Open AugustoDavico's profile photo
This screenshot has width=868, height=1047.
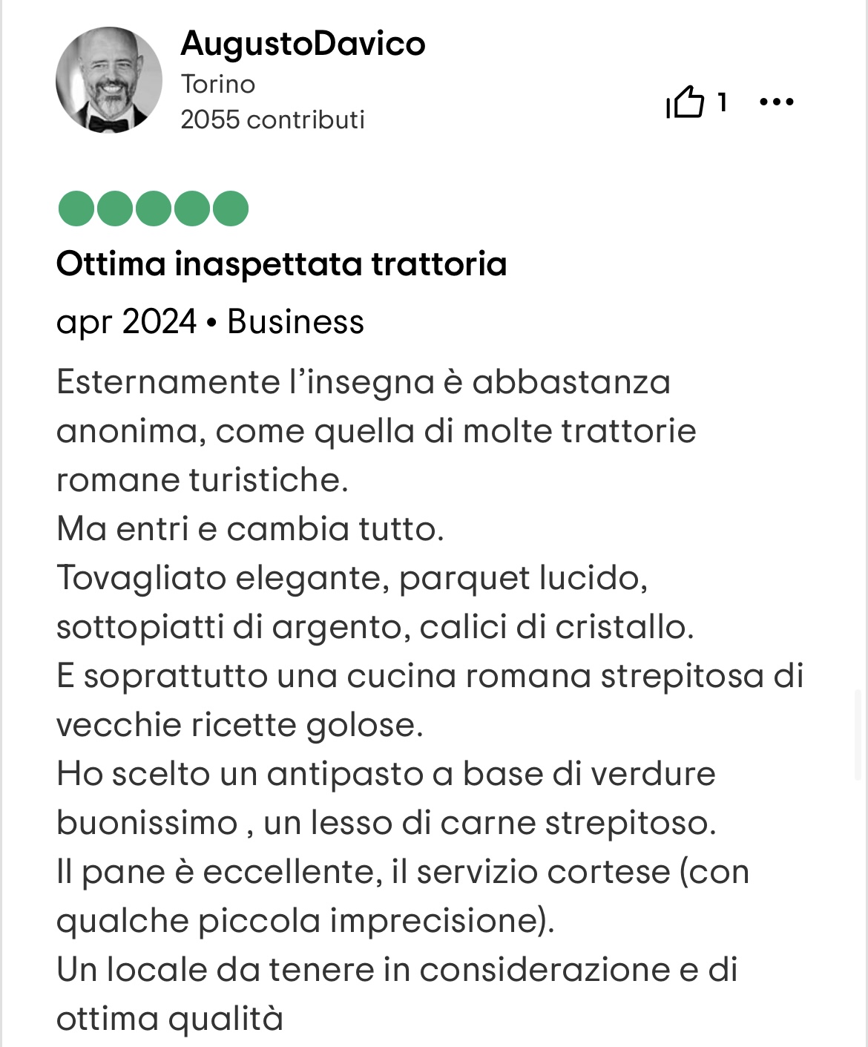point(109,80)
